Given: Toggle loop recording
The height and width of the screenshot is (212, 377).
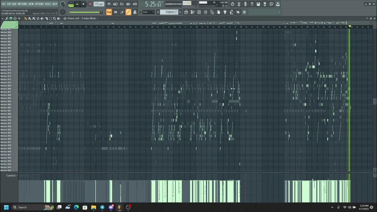Looking at the screenshot, I should point(135,4).
